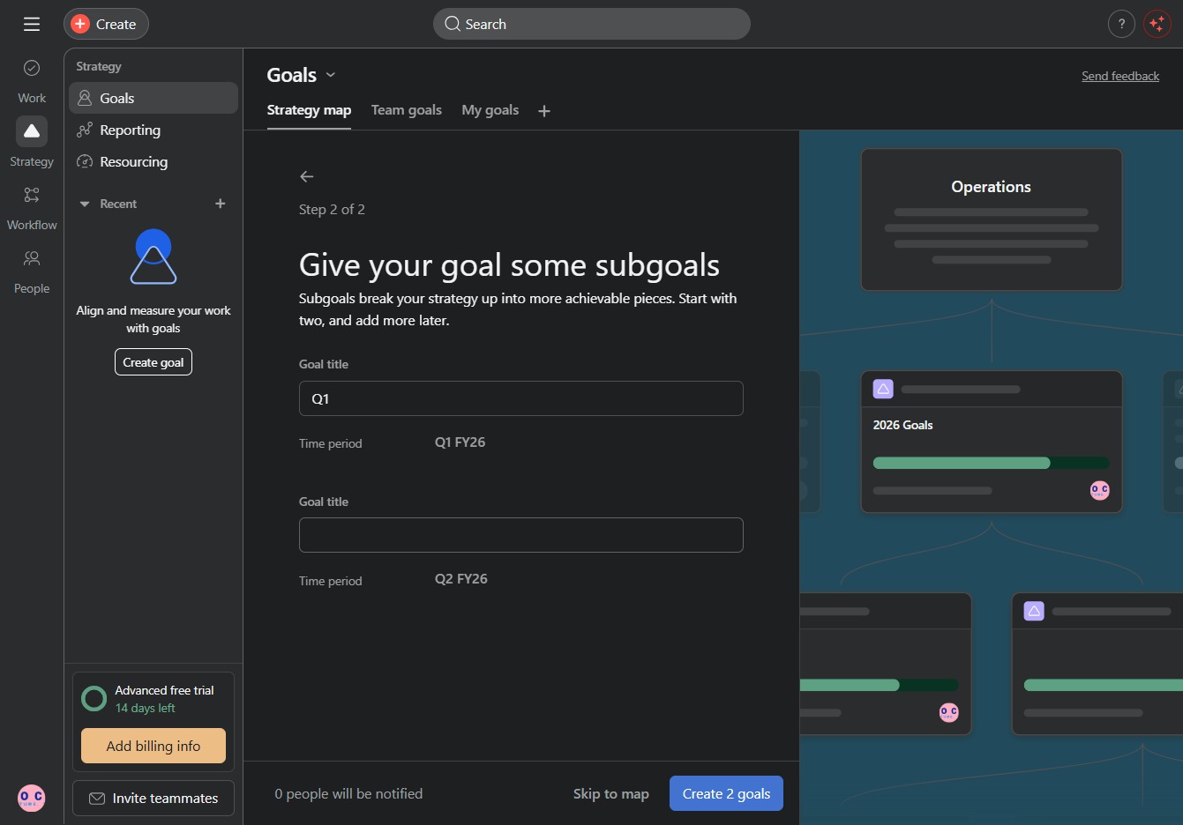Screen dimensions: 1183x825
Task: Select the Strategy triangle icon in rail
Action: pos(32,131)
